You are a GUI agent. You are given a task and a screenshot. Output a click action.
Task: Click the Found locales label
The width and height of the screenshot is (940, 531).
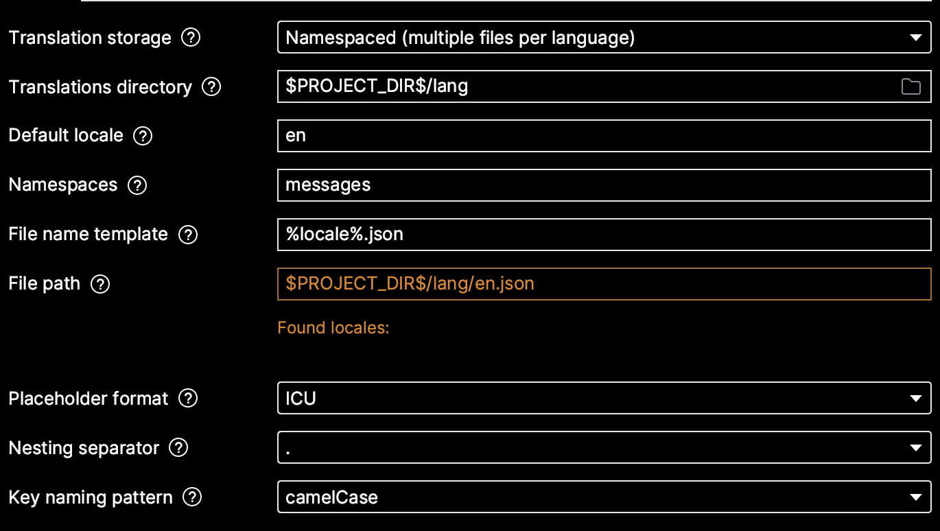pos(333,328)
